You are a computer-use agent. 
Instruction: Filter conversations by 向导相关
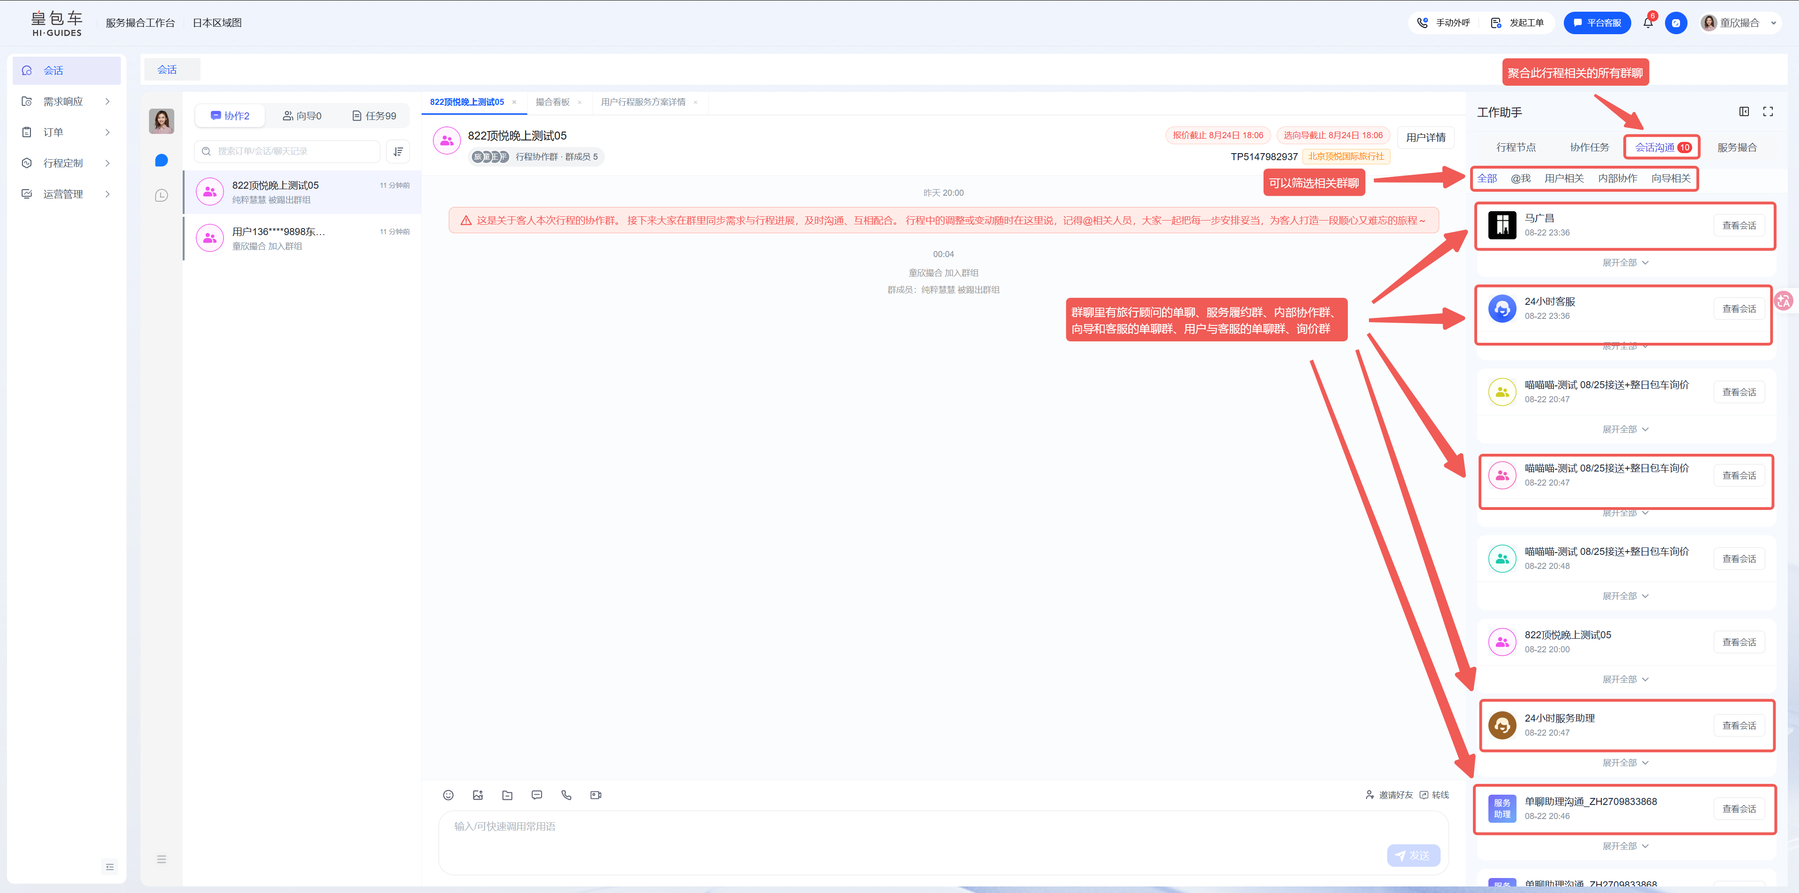tap(1671, 179)
